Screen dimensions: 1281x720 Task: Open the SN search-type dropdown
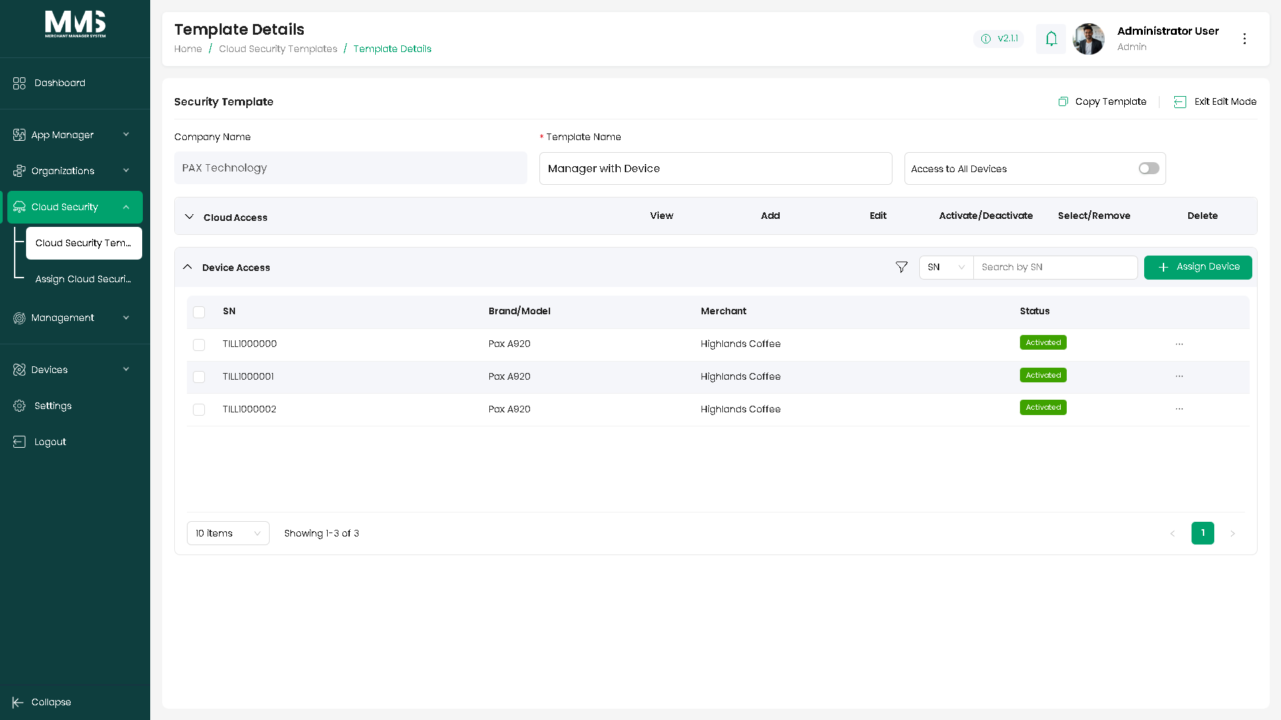pos(947,267)
